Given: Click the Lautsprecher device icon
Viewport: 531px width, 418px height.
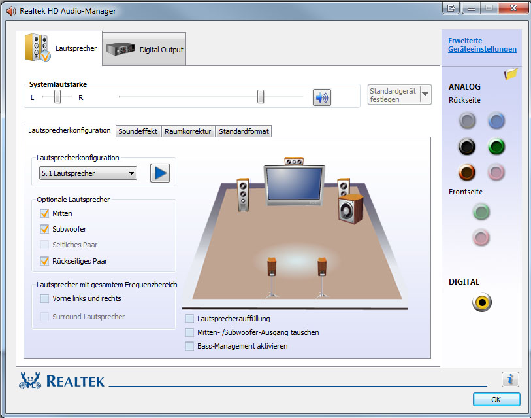Looking at the screenshot, I should pyautogui.click(x=37, y=48).
